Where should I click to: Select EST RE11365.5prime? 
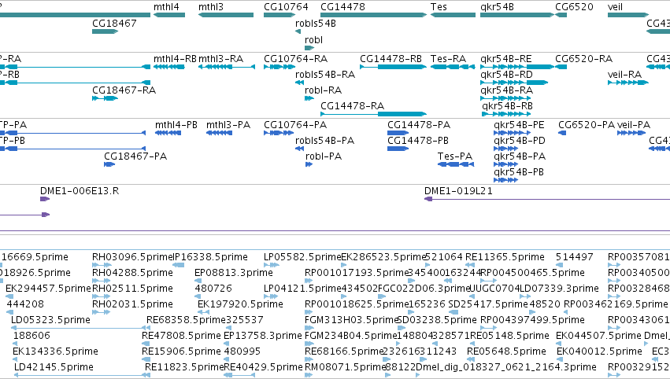pos(505,257)
